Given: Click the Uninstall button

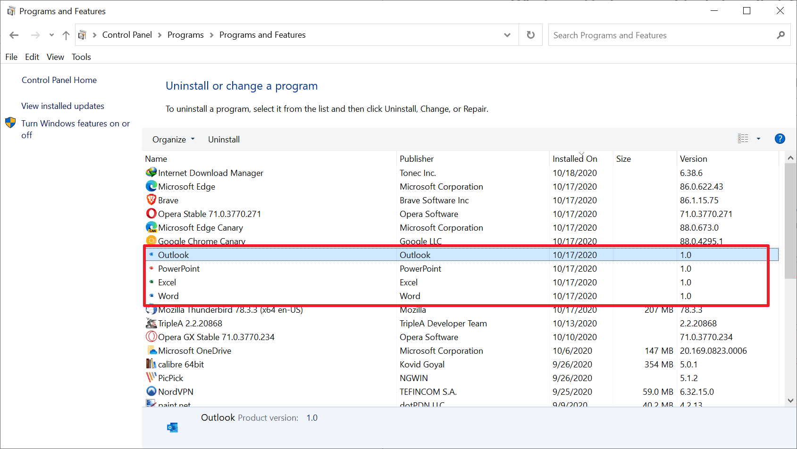Looking at the screenshot, I should pyautogui.click(x=224, y=140).
